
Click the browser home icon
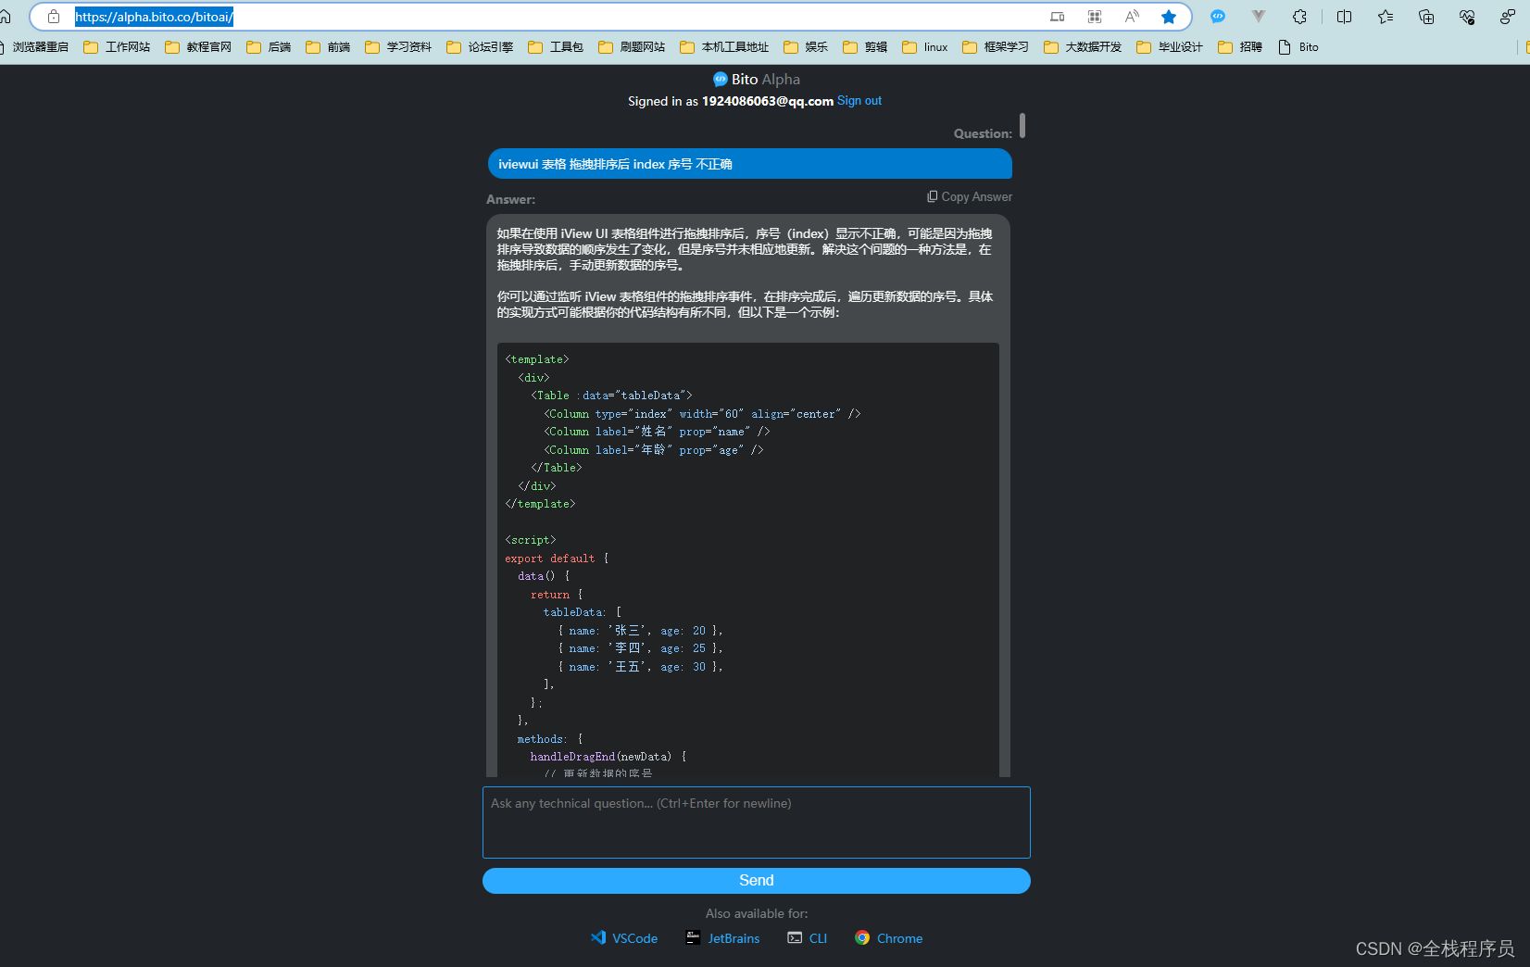click(x=5, y=17)
